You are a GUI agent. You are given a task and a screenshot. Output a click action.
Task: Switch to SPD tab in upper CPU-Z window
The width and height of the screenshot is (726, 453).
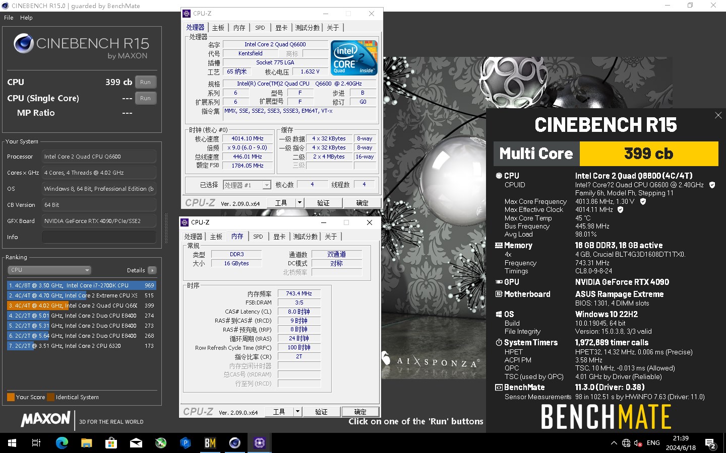[x=260, y=28]
